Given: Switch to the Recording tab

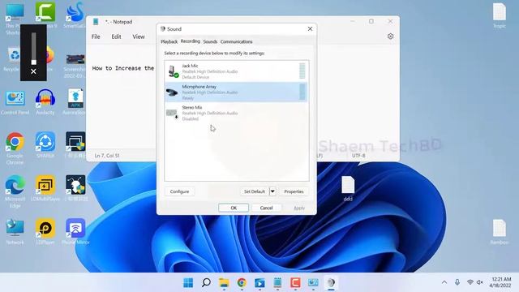Looking at the screenshot, I should click(x=190, y=41).
